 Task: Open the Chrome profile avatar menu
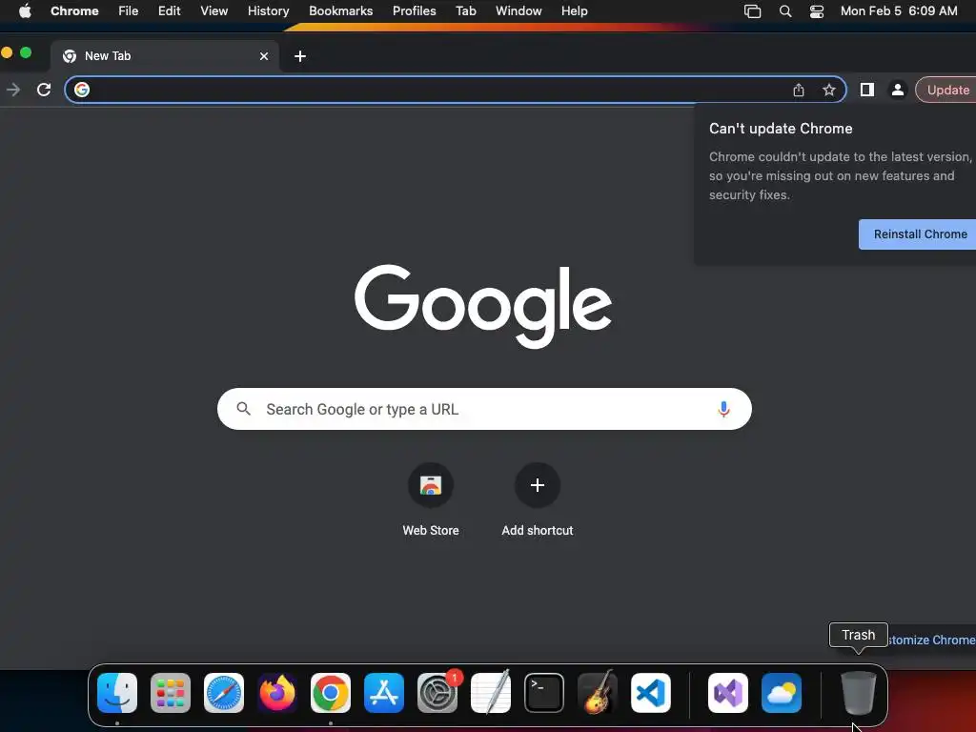[x=898, y=90]
